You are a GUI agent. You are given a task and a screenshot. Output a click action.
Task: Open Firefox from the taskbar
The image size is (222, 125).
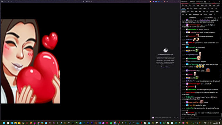(x=31, y=123)
